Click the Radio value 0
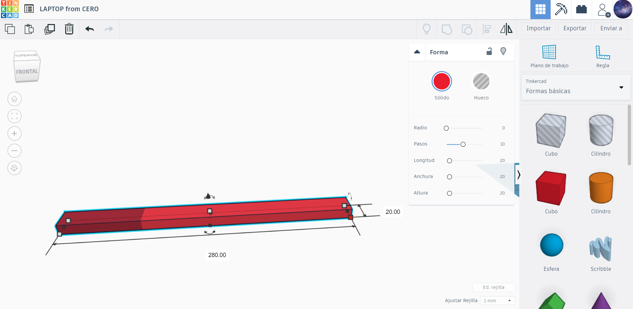Viewport: 633px width, 309px height. [503, 128]
